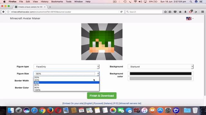Open the language flag selector

tap(190, 19)
